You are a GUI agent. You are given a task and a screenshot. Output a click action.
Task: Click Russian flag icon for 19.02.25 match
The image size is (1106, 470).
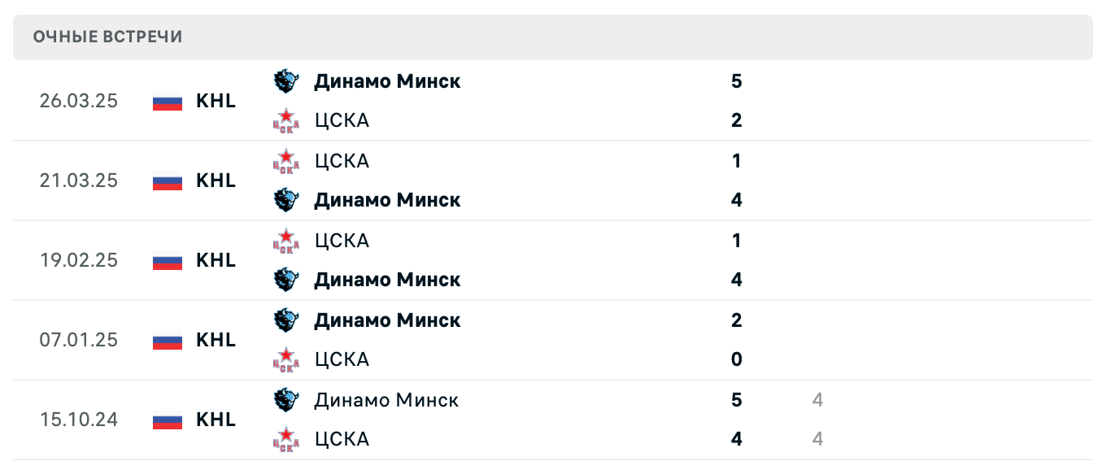(x=168, y=261)
